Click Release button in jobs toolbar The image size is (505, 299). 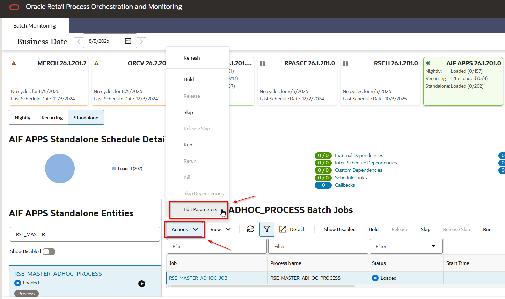(x=400, y=229)
